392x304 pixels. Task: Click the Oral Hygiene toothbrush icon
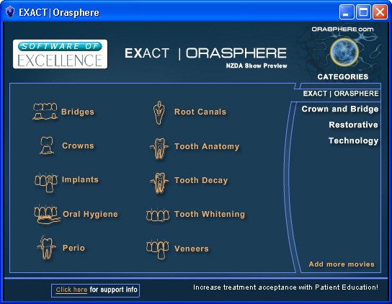(x=47, y=215)
